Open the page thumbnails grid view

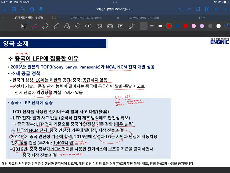click(x=14, y=9)
